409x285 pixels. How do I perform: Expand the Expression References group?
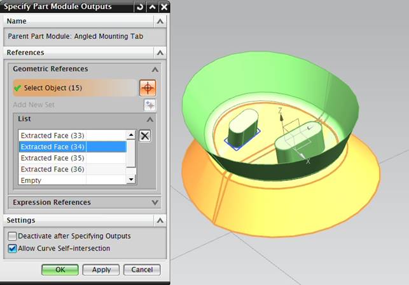coord(155,202)
